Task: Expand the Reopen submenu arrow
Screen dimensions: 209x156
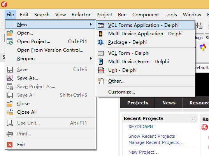Action: click(x=91, y=59)
